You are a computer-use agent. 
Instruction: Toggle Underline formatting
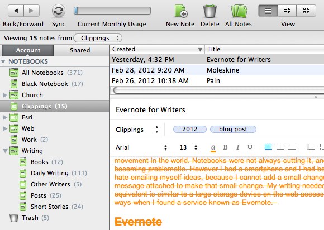pos(250,147)
